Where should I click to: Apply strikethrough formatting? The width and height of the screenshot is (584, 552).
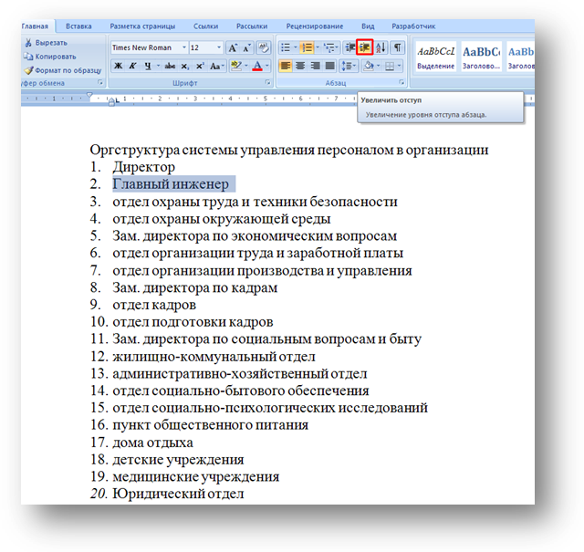coord(170,66)
